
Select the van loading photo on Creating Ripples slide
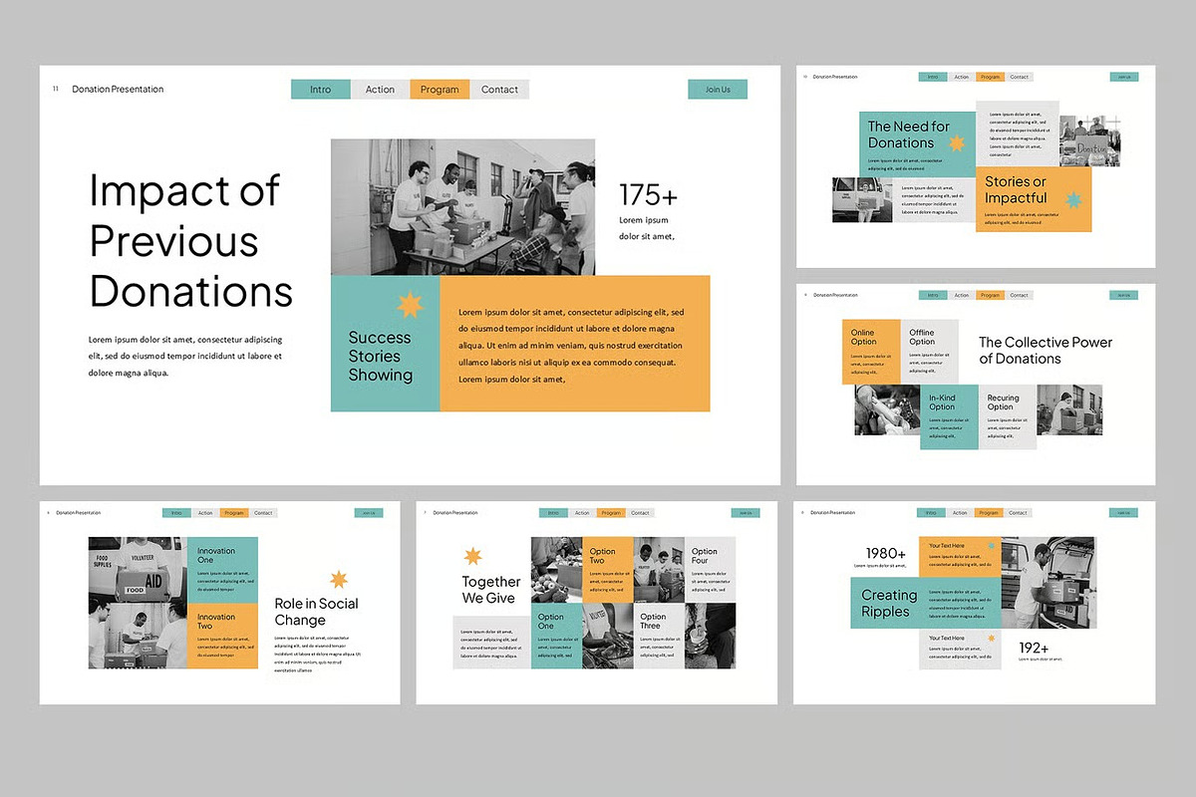point(1049,584)
